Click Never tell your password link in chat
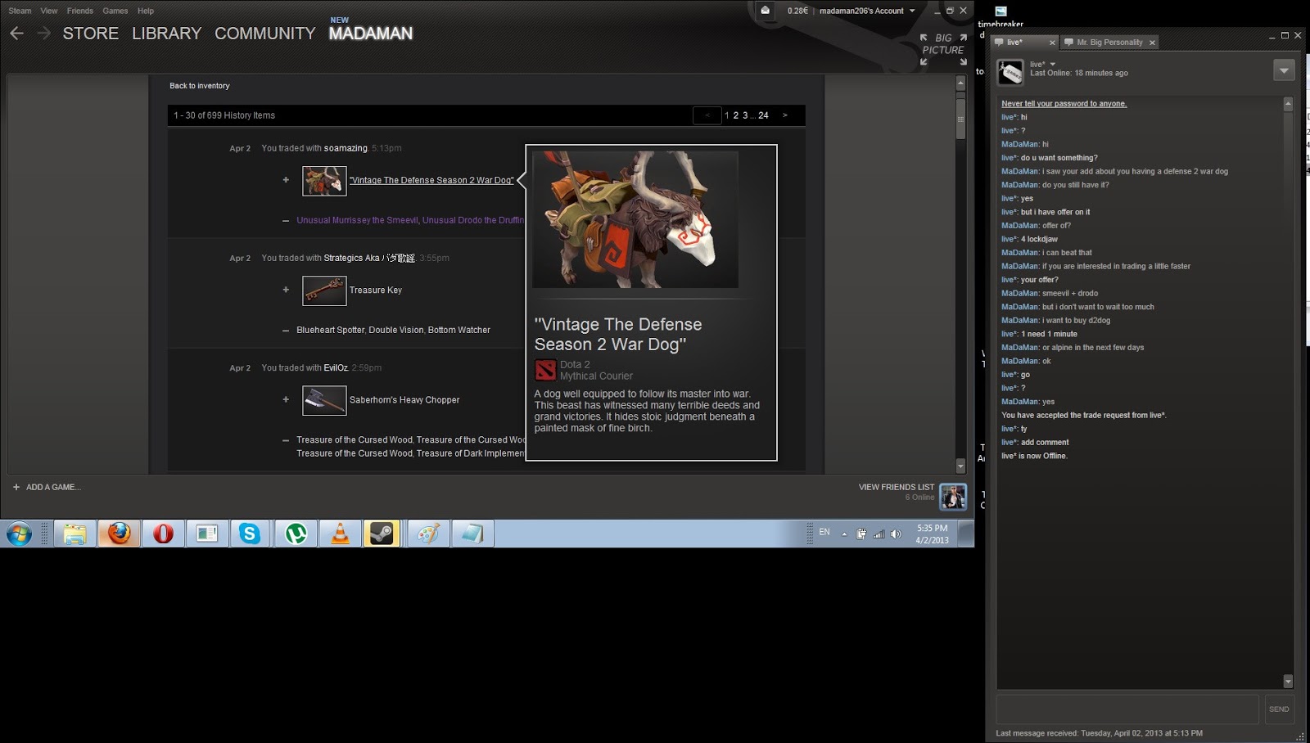The image size is (1310, 743). point(1064,104)
